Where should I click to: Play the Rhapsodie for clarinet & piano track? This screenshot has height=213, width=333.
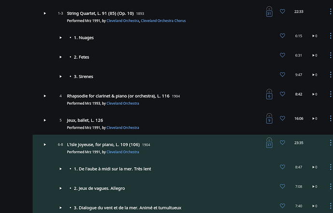tap(45, 96)
